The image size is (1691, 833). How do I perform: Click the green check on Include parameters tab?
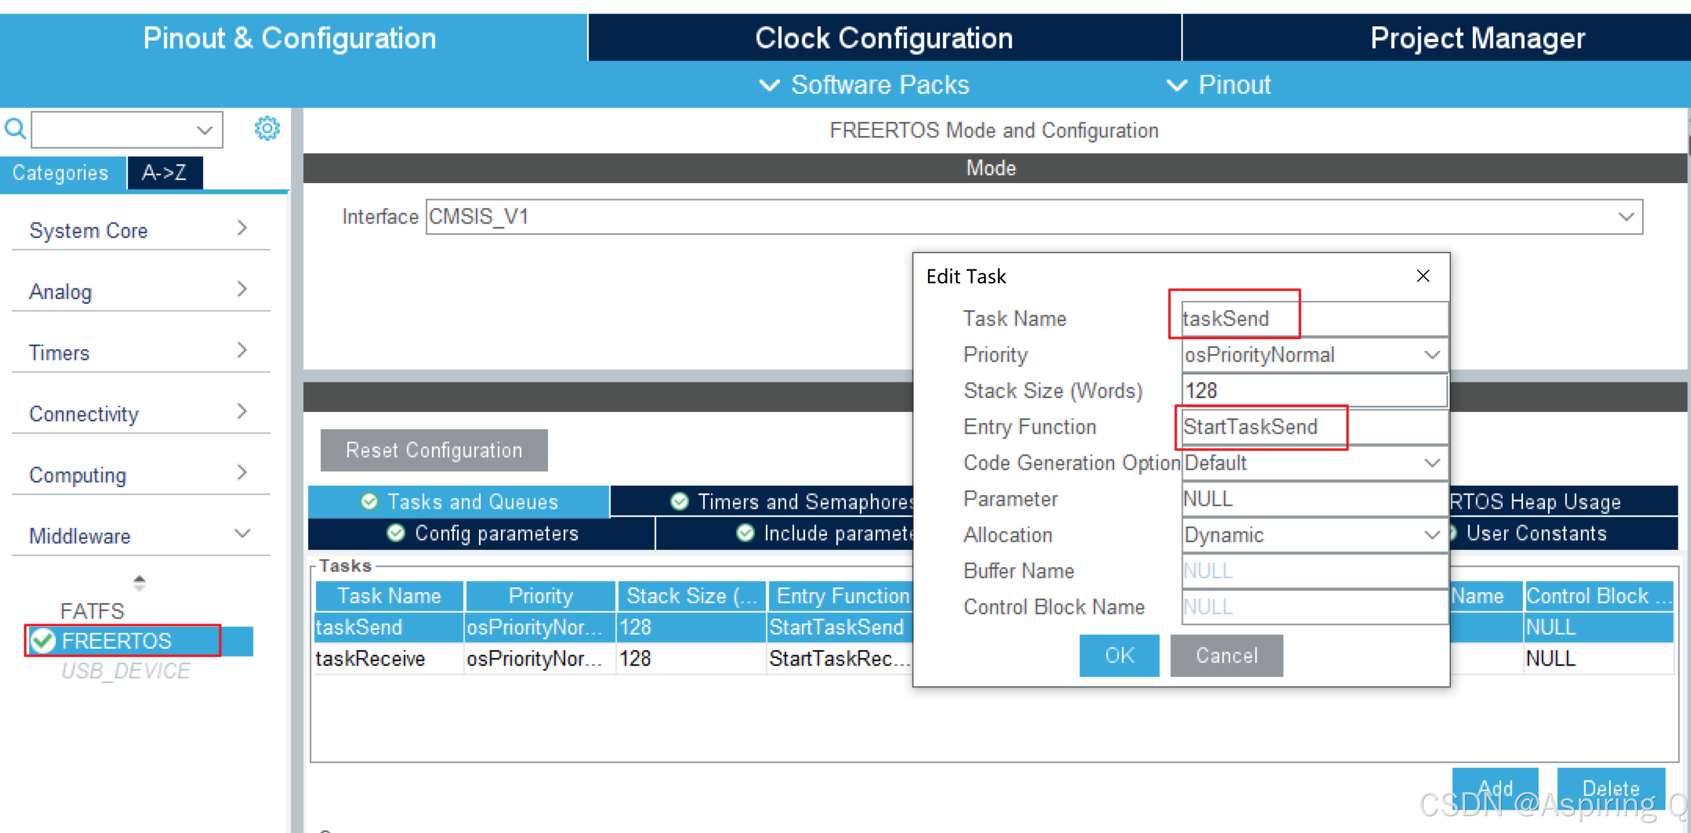click(745, 533)
